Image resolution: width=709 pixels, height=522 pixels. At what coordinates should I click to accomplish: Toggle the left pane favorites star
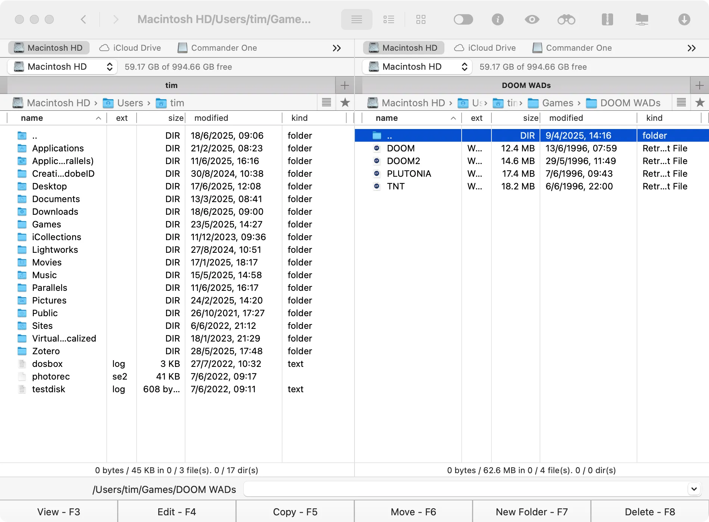(x=345, y=103)
